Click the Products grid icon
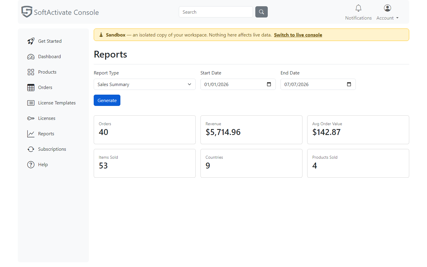This screenshot has height=267, width=427. click(31, 72)
